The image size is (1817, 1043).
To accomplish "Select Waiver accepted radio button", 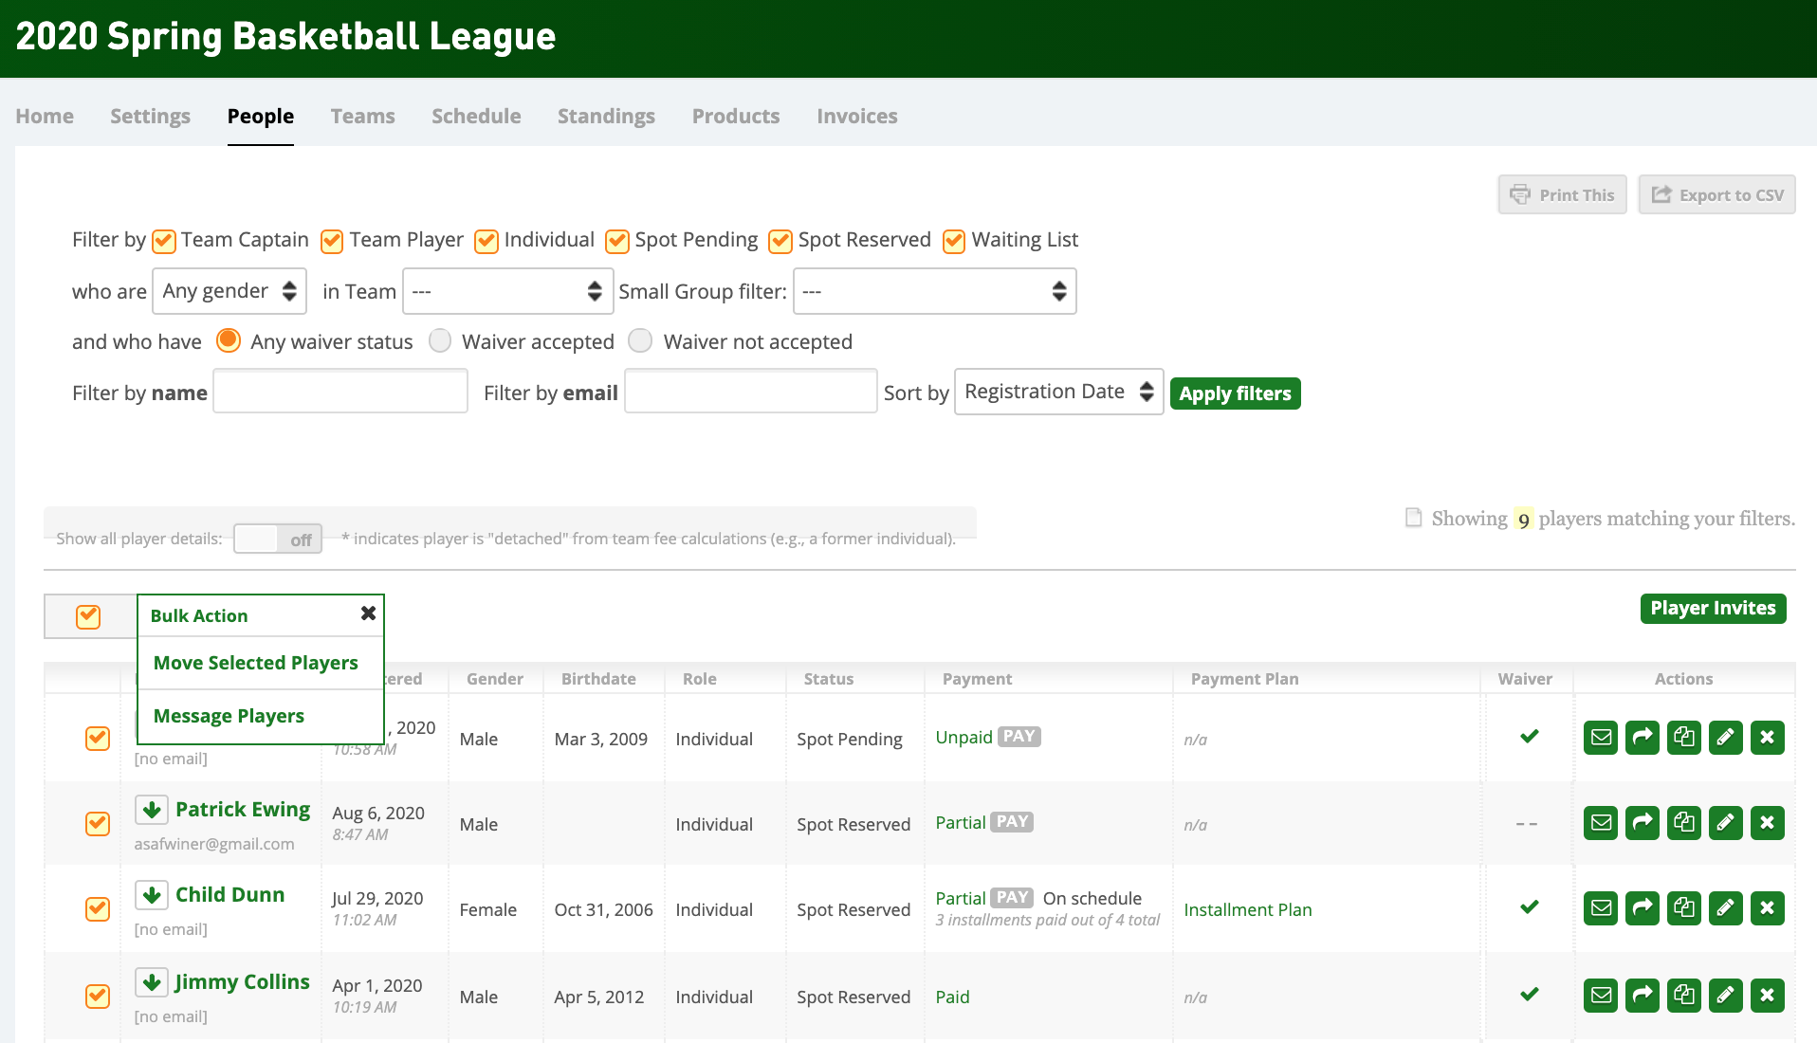I will click(440, 340).
